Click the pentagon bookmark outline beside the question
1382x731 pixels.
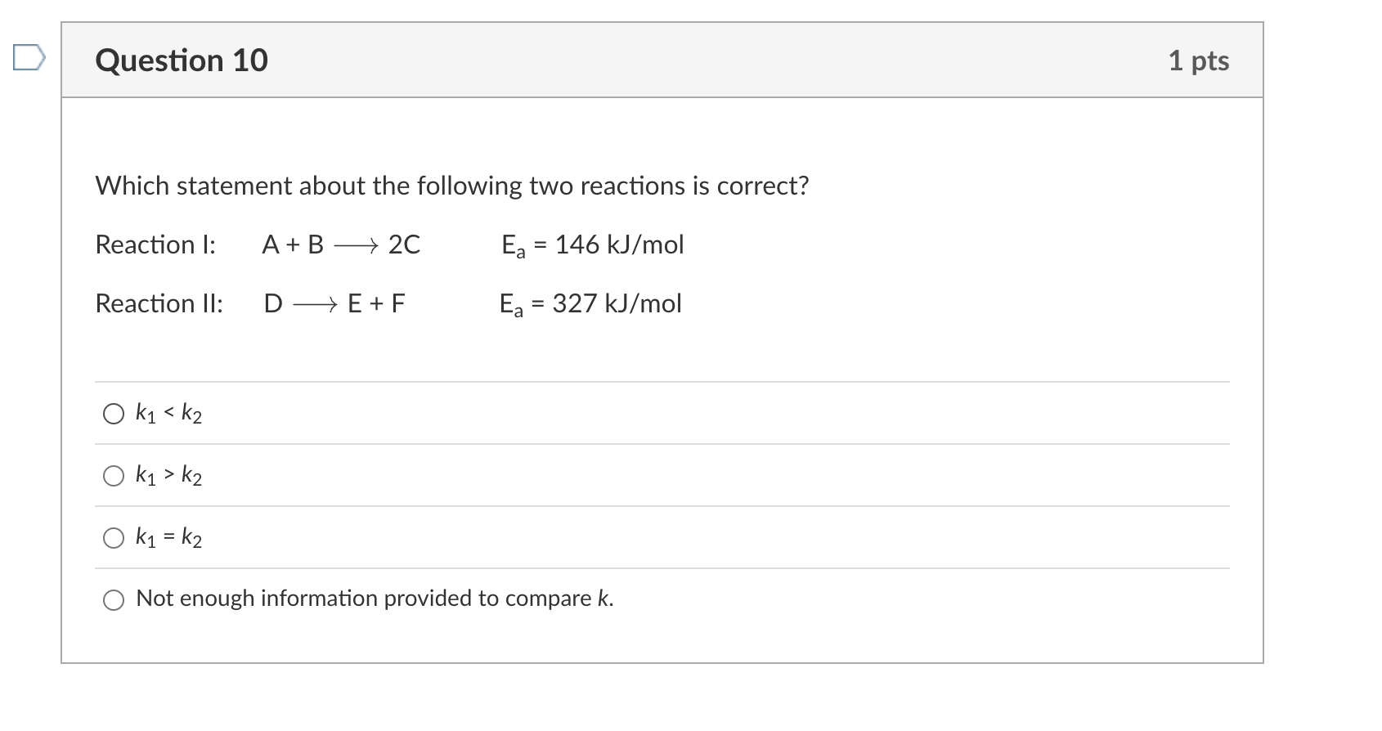(30, 57)
